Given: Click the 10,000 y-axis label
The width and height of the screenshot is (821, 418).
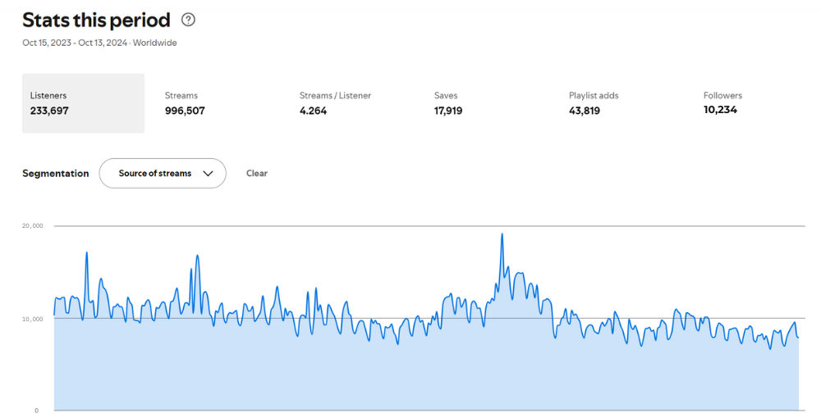Looking at the screenshot, I should click(x=33, y=319).
